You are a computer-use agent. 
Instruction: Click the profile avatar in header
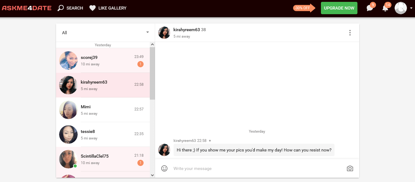(x=401, y=8)
